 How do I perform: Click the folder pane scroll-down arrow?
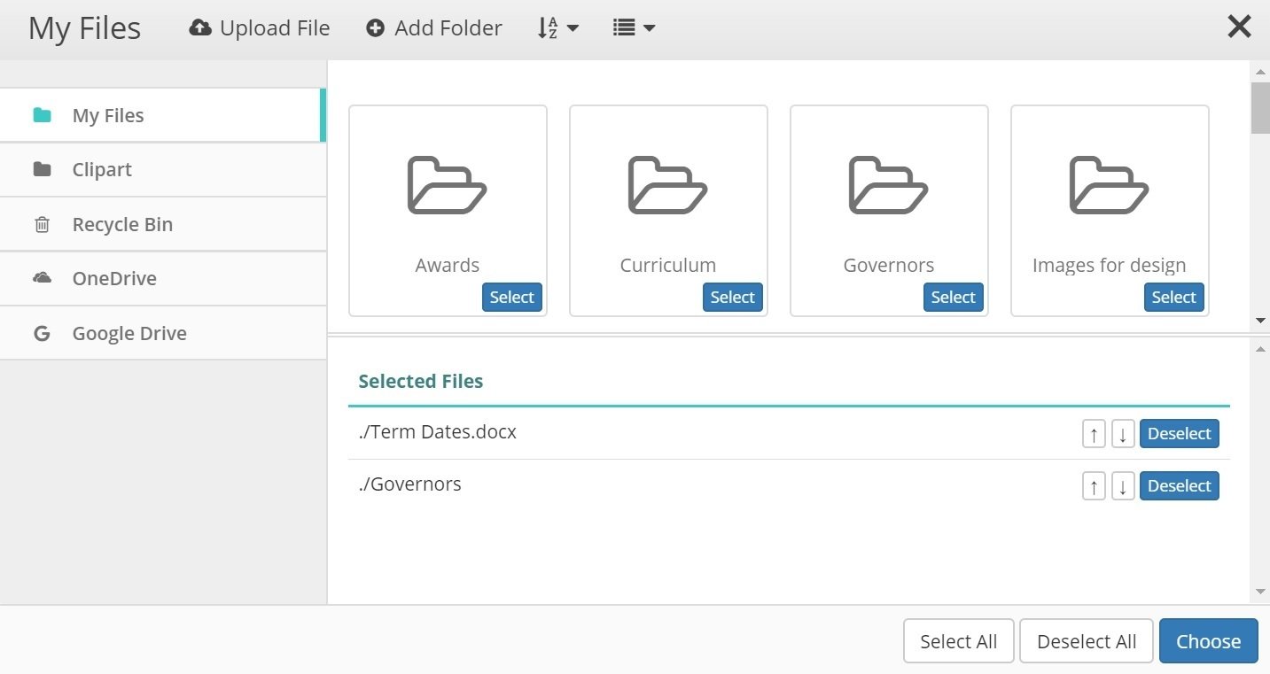pyautogui.click(x=1260, y=321)
